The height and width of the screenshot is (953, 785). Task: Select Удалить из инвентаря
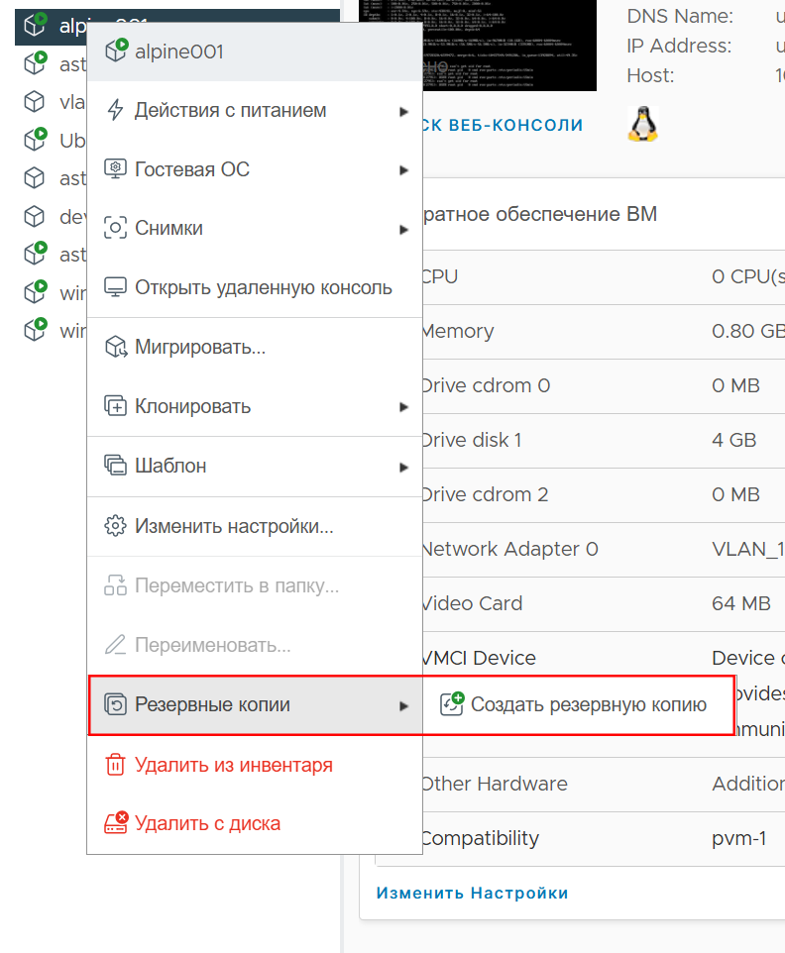click(x=255, y=764)
